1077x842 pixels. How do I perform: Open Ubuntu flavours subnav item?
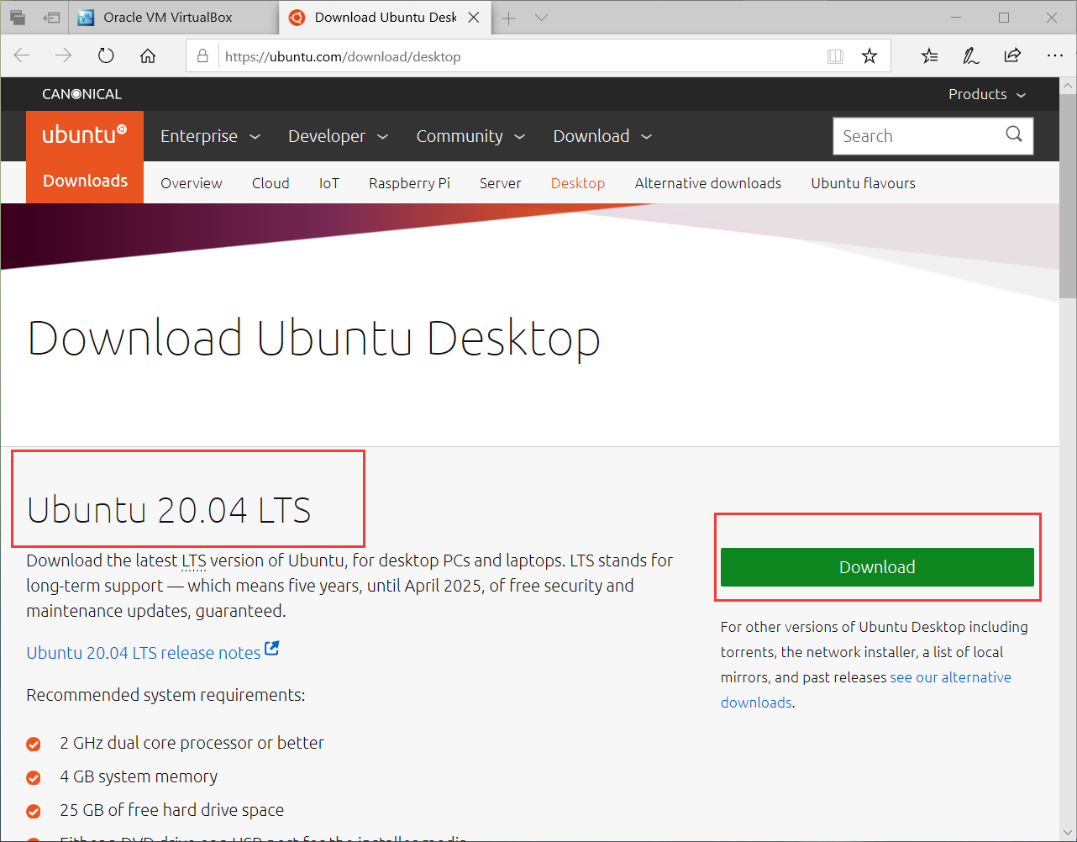864,183
